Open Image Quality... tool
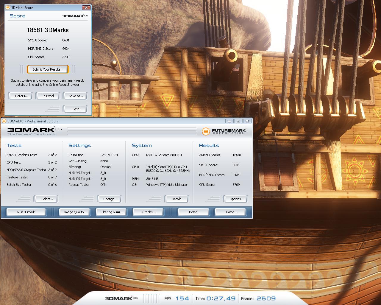Screen dimensions: 381x305 75,212
